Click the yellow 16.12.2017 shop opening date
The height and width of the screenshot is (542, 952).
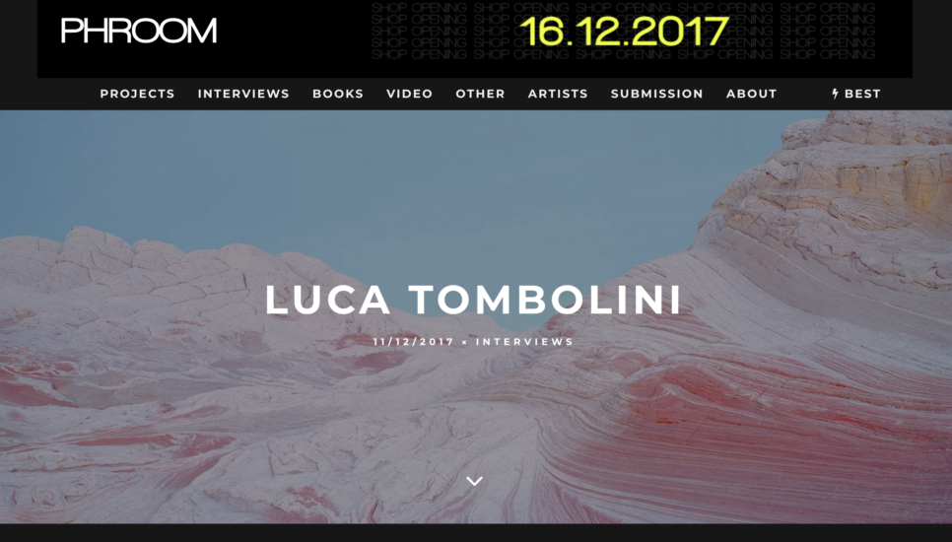click(x=624, y=32)
